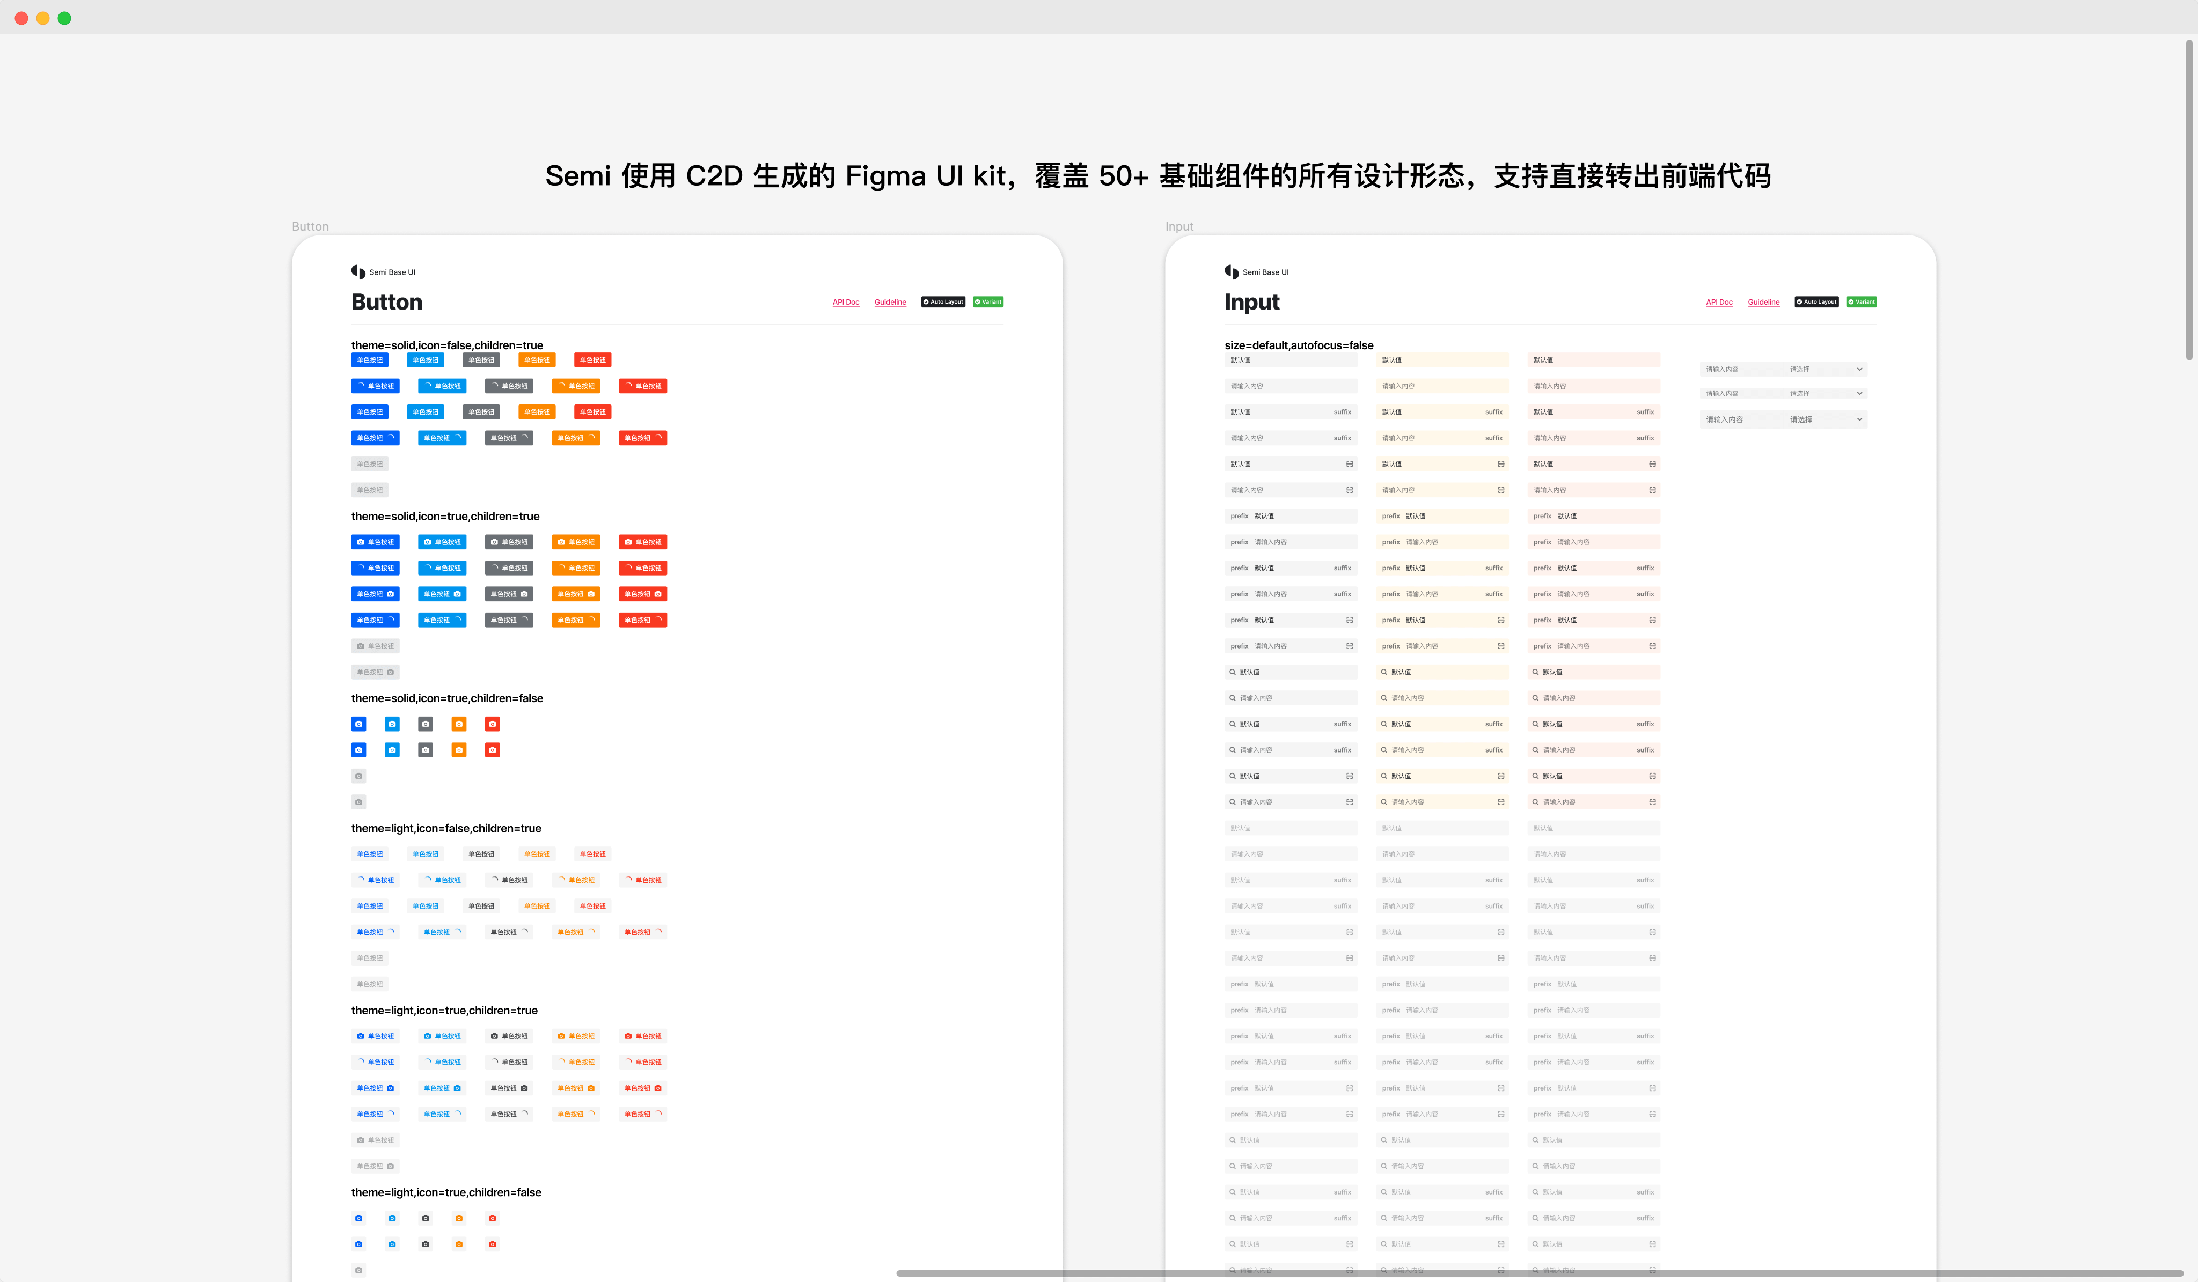Viewport: 2198px width, 1282px height.
Task: Toggle the Variant badge on Button page
Action: click(987, 302)
